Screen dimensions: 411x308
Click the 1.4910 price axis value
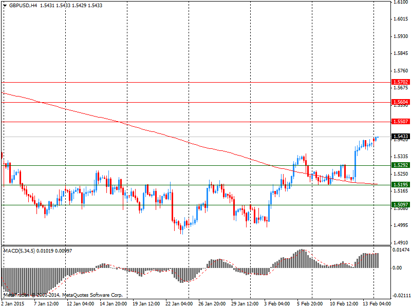point(401,242)
